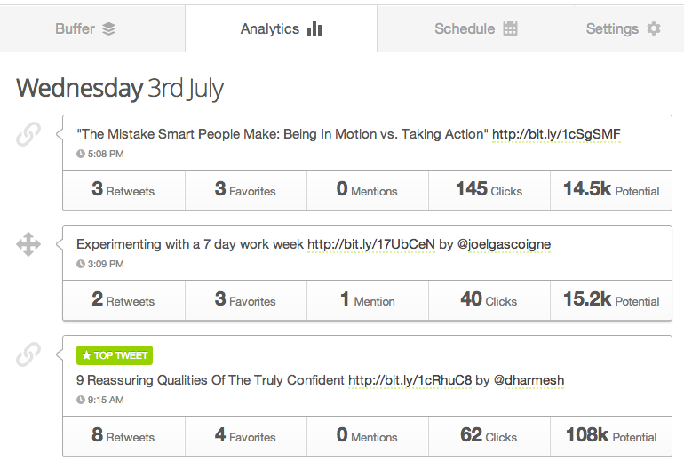Click the Analytics bar chart icon
684x469 pixels.
[x=314, y=28]
